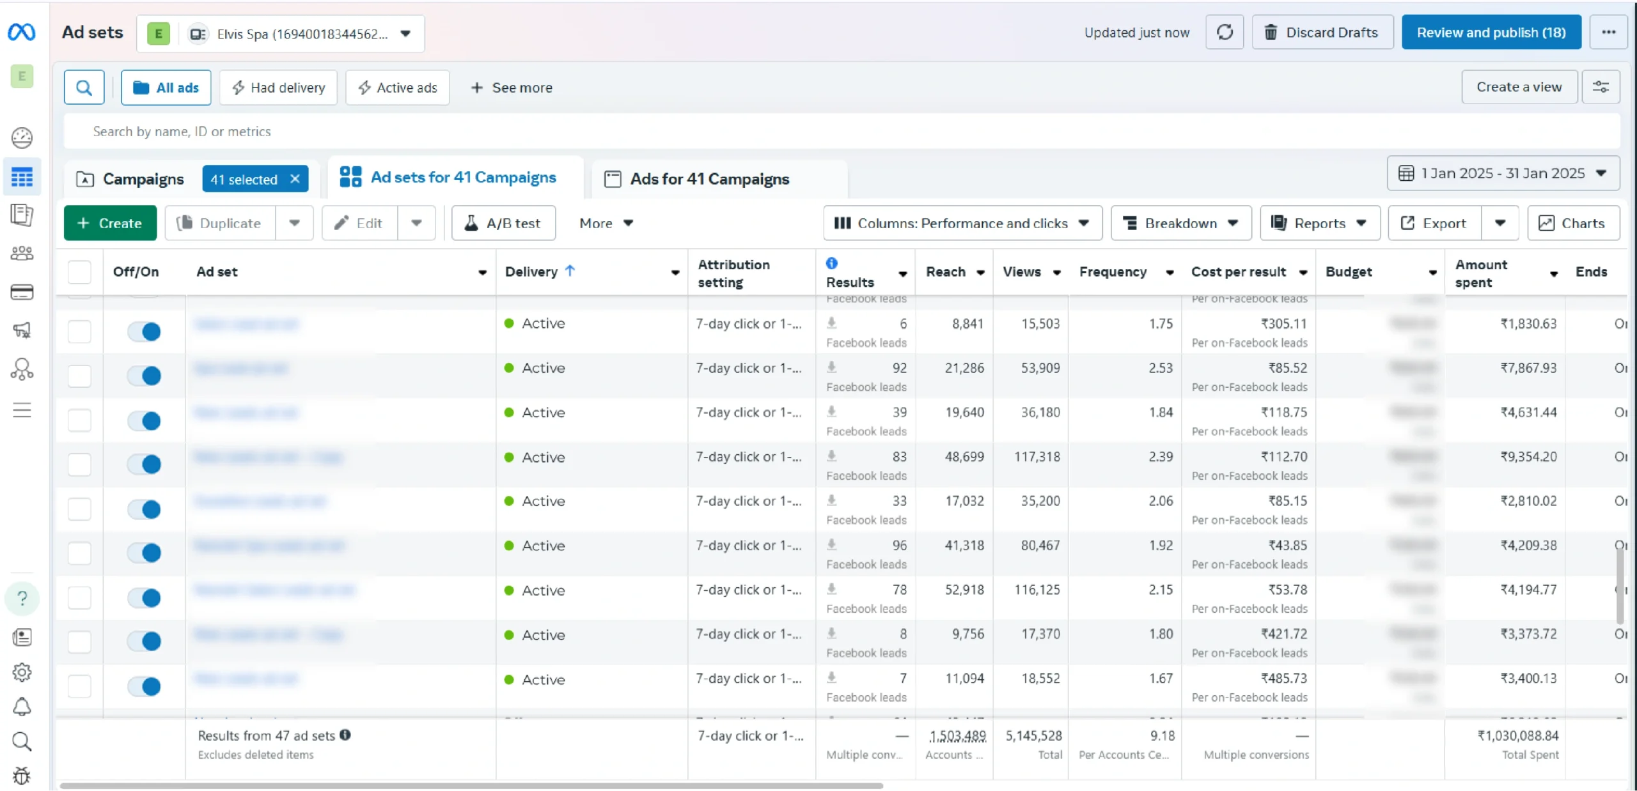This screenshot has height=791, width=1637.
Task: Click the refresh icon beside Updated just now
Action: [x=1224, y=32]
